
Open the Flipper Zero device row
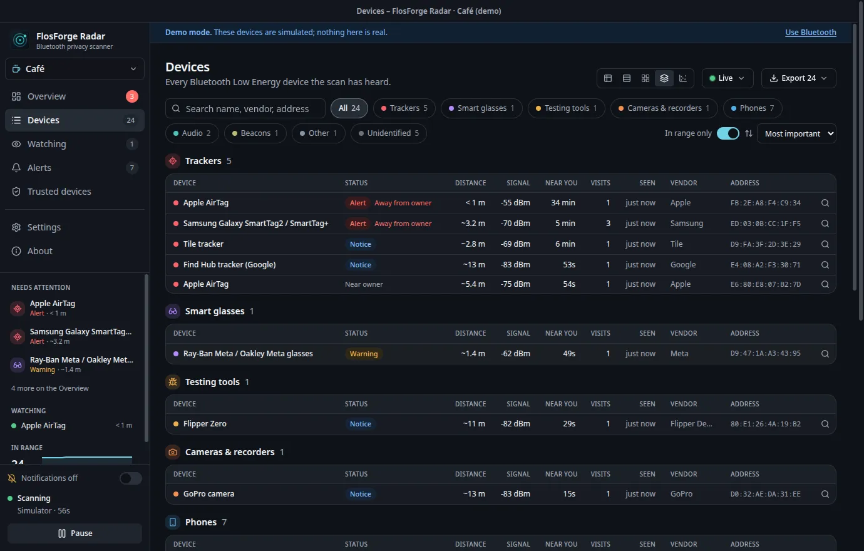[501, 424]
